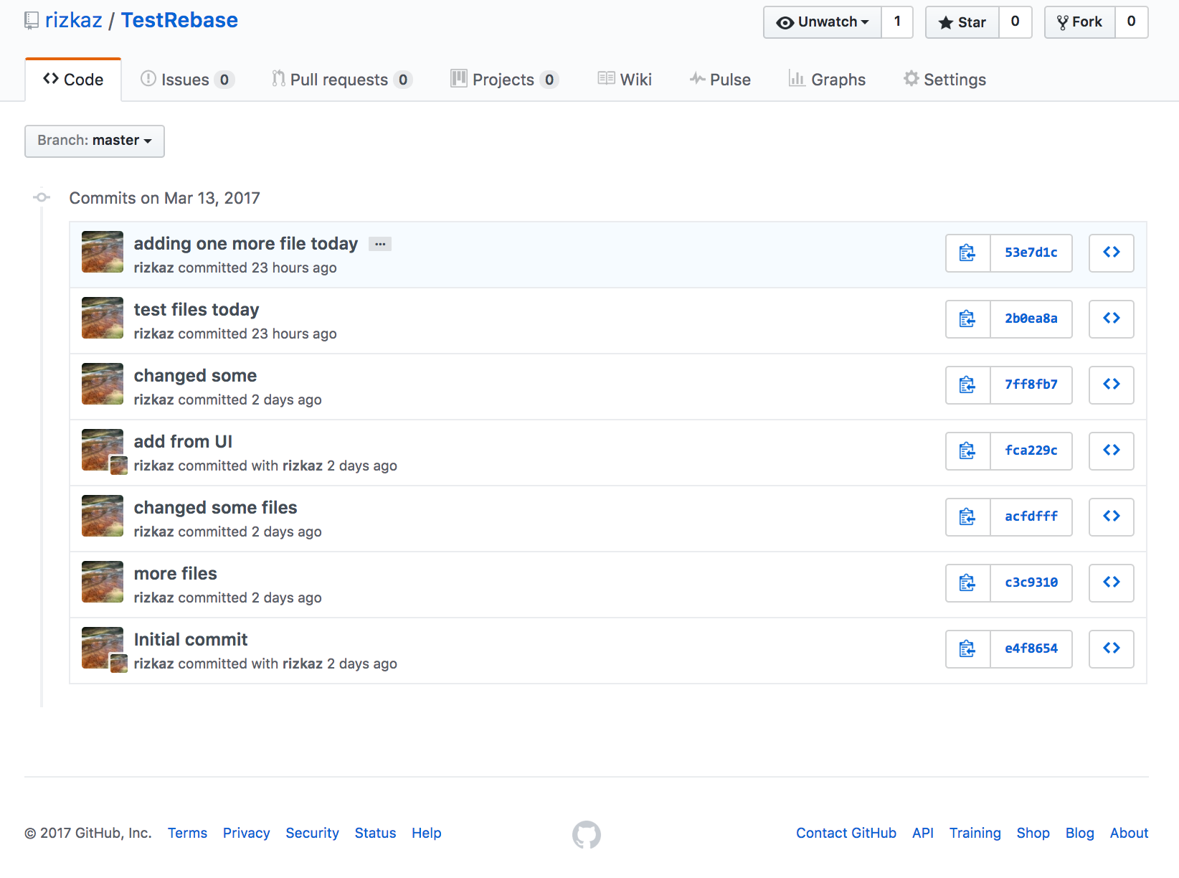Image resolution: width=1179 pixels, height=878 pixels.
Task: Open commit 'test files today'
Action: (x=196, y=310)
